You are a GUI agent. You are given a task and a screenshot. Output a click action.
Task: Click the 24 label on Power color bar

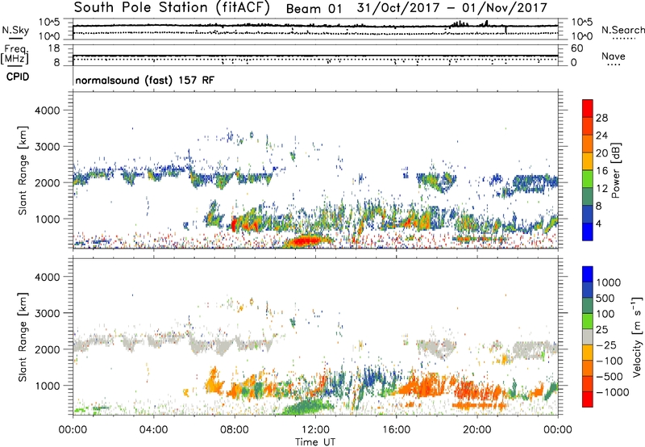click(x=601, y=136)
